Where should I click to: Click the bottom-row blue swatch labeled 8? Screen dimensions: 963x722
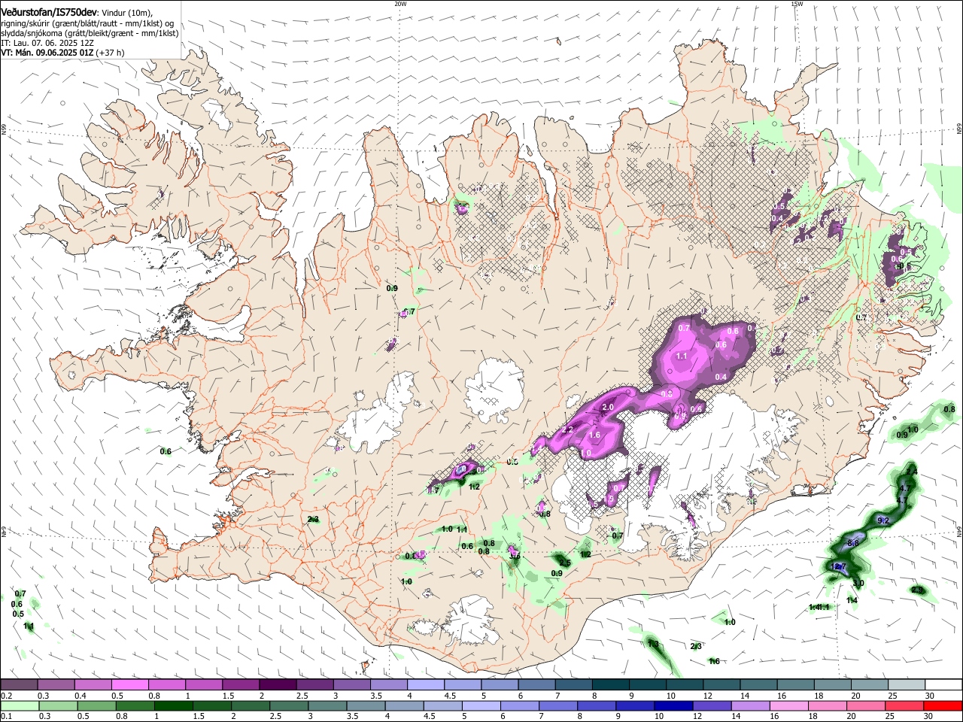(x=598, y=705)
